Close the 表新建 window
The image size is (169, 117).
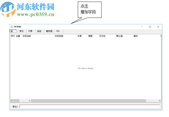click(158, 26)
